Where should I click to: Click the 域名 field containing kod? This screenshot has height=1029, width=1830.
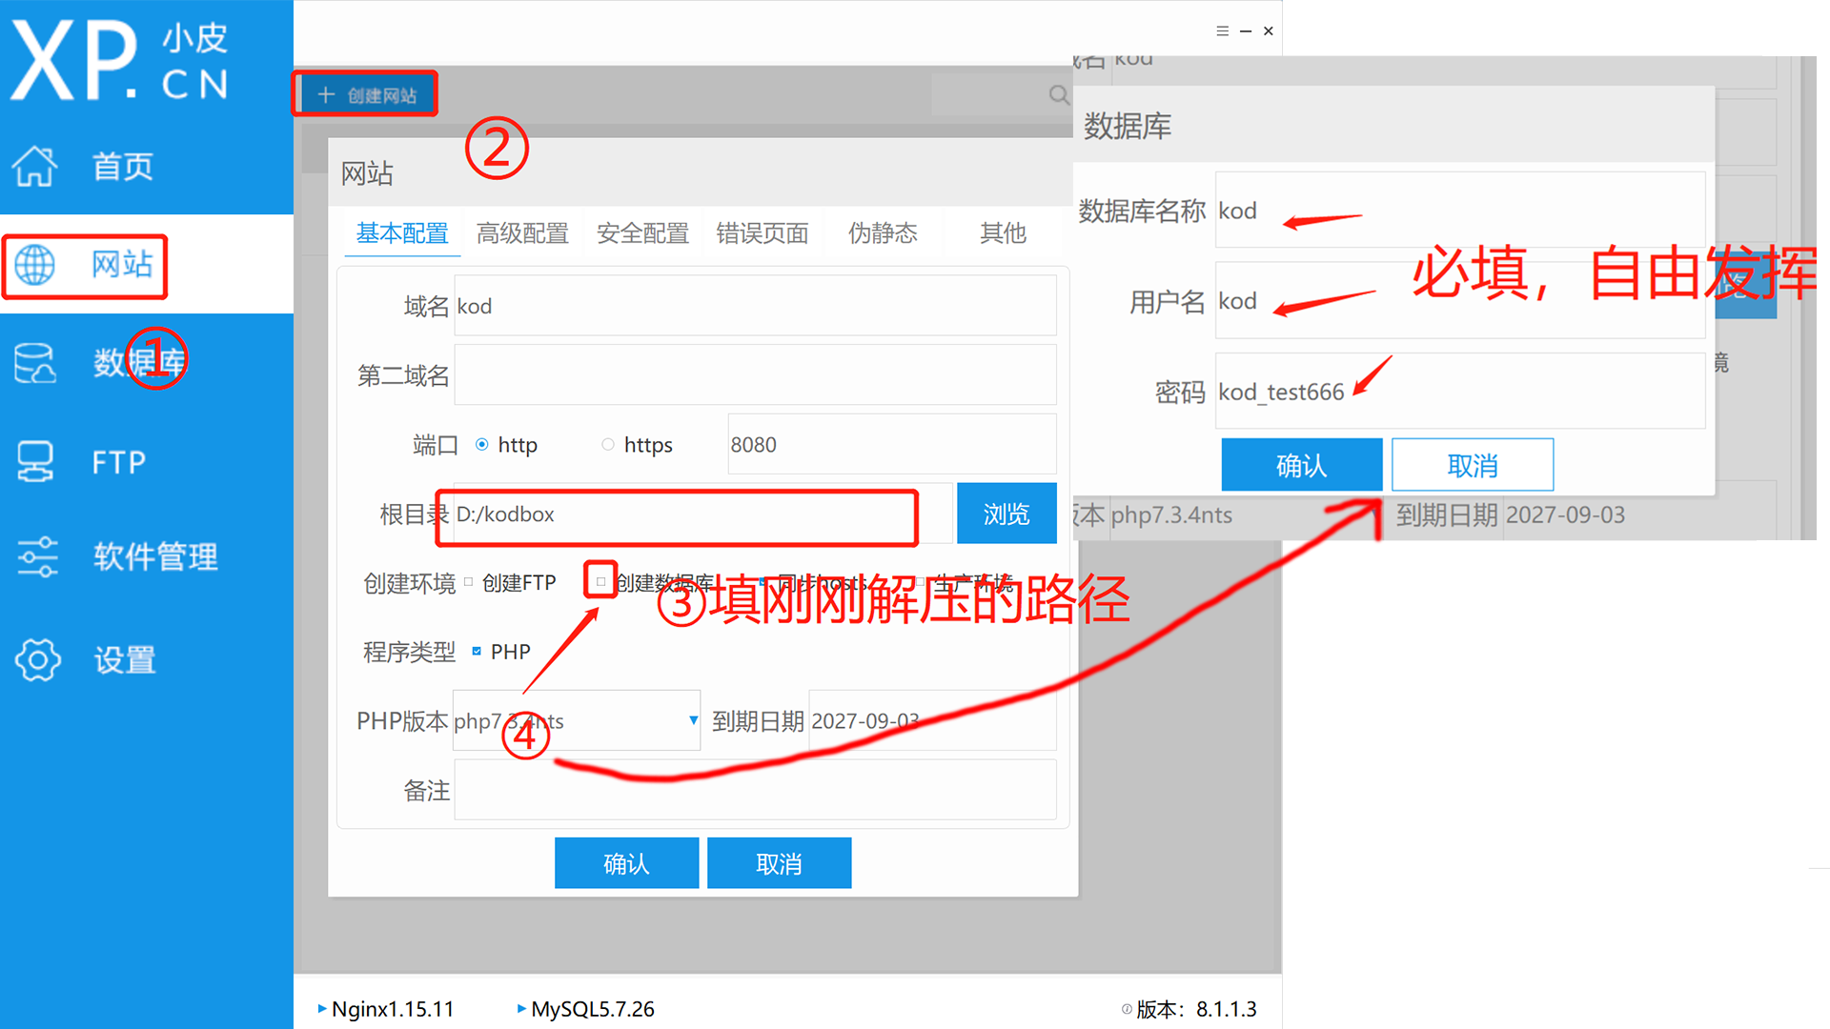point(755,306)
